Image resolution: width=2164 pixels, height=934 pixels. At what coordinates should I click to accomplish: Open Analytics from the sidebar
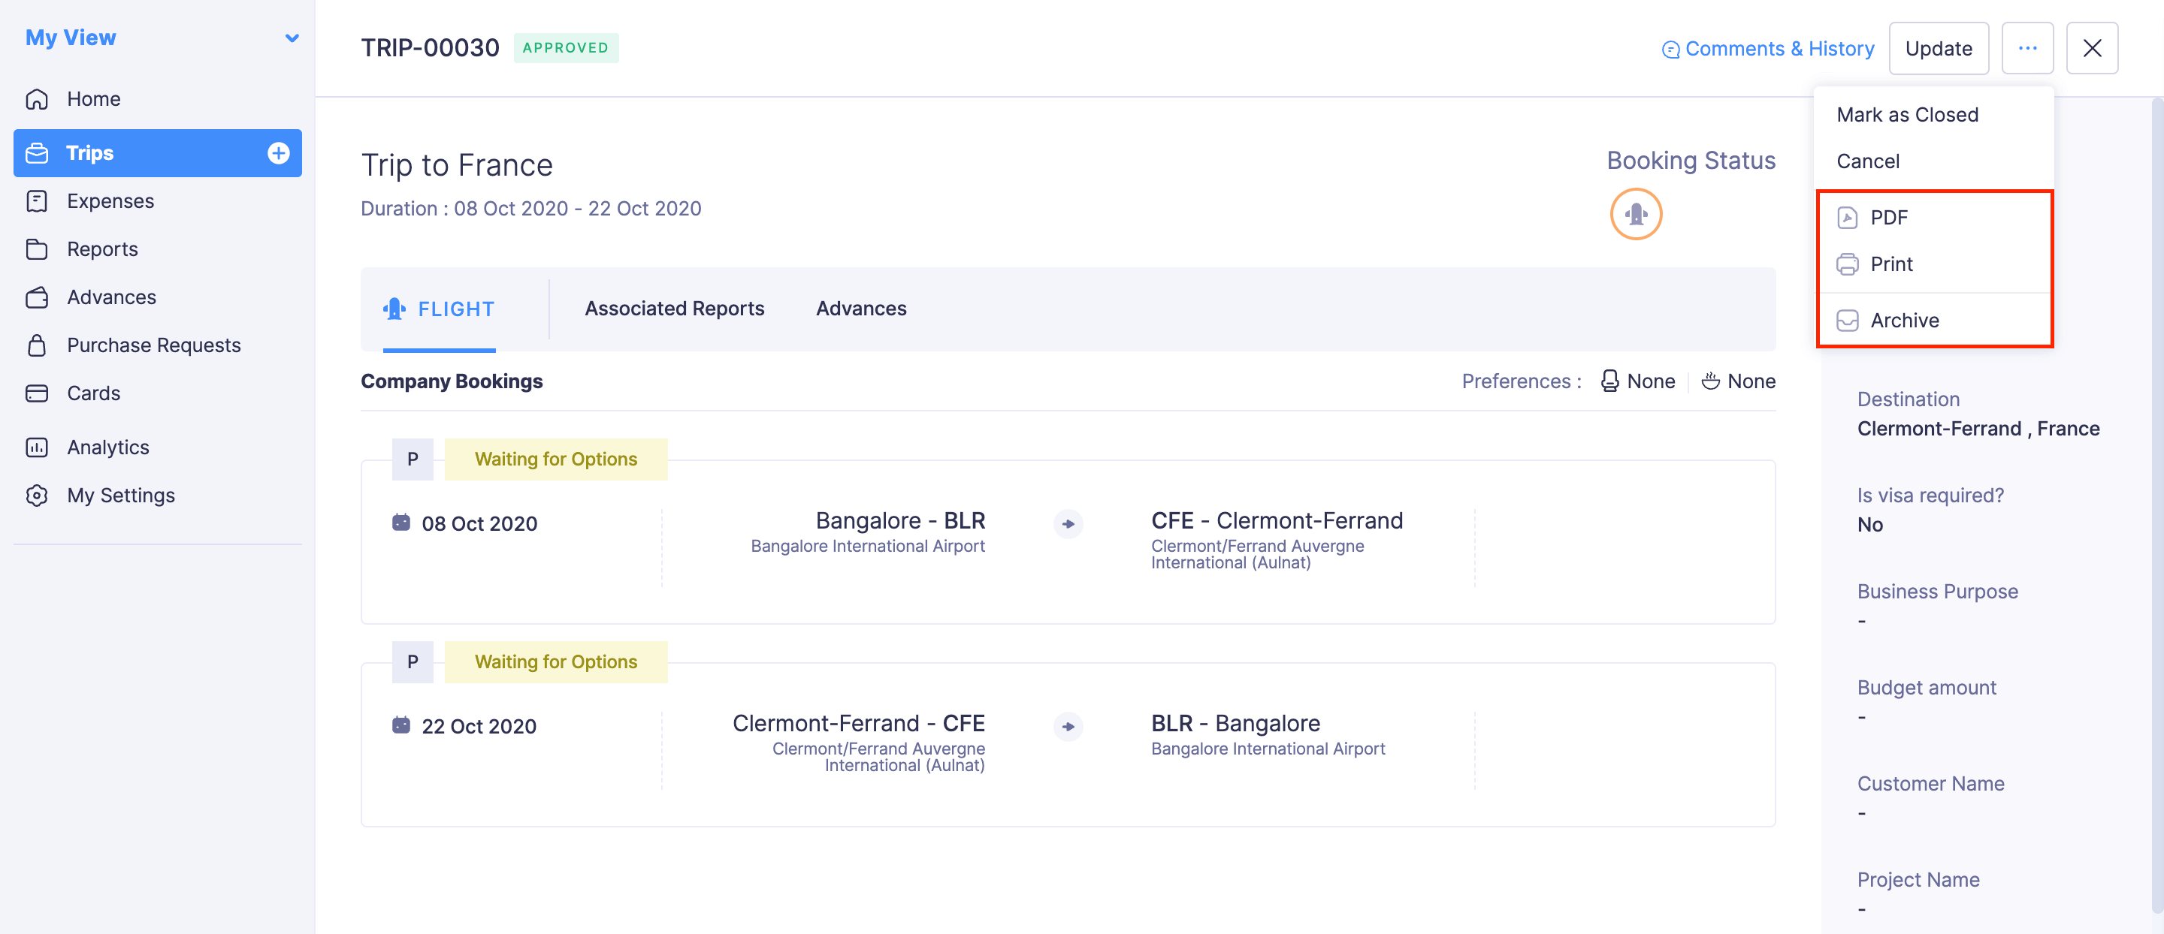click(107, 447)
